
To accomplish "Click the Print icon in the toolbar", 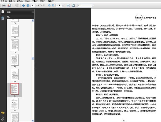I will click(4, 5).
